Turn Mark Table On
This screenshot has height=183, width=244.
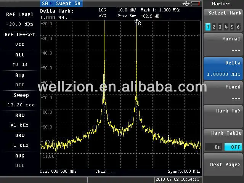click(214, 147)
